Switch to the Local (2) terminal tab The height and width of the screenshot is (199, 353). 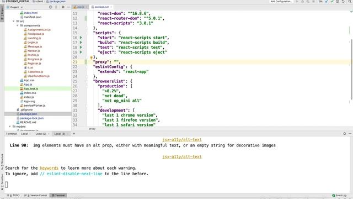pos(41,134)
